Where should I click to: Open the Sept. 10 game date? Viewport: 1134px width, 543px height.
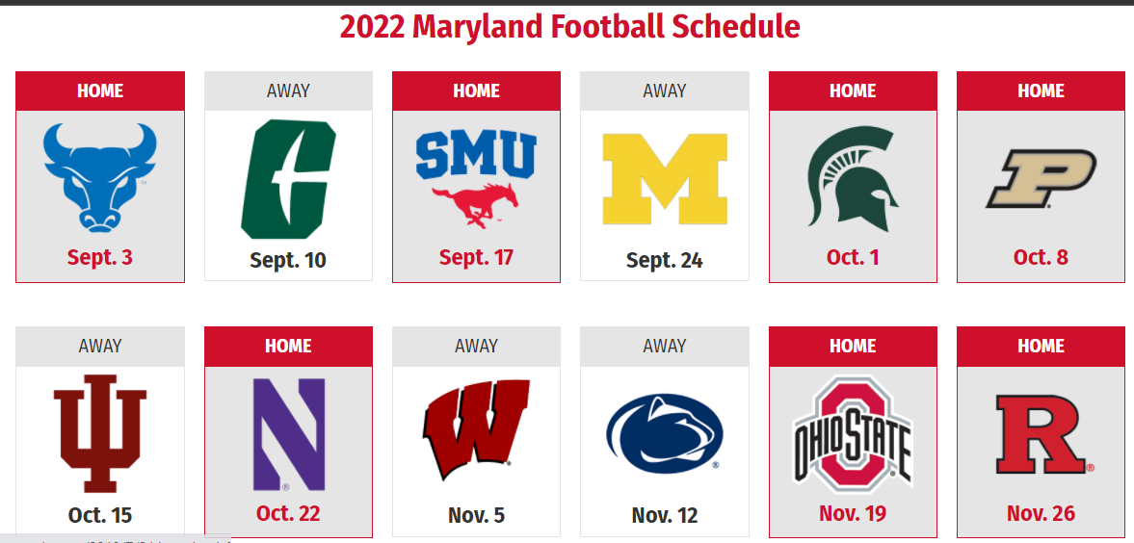click(x=288, y=260)
